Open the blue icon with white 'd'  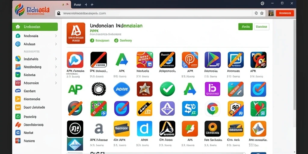(145, 129)
